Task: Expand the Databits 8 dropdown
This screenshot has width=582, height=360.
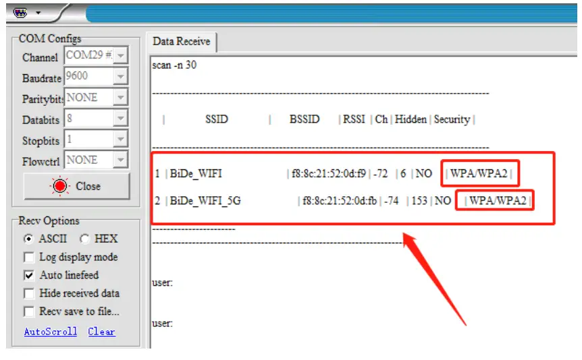Action: click(x=121, y=118)
